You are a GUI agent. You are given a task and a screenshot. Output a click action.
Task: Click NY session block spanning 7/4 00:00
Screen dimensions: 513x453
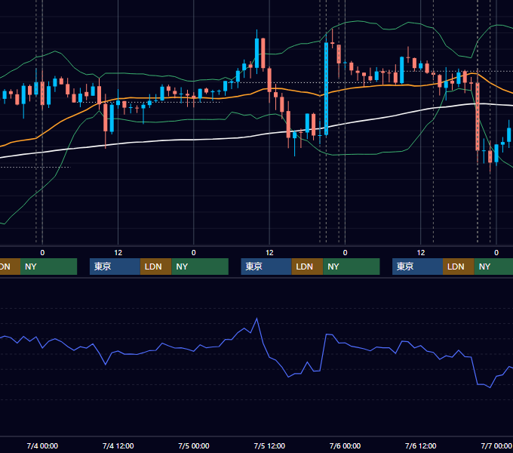48,267
